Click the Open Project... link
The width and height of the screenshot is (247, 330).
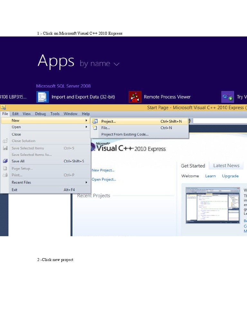(x=104, y=179)
